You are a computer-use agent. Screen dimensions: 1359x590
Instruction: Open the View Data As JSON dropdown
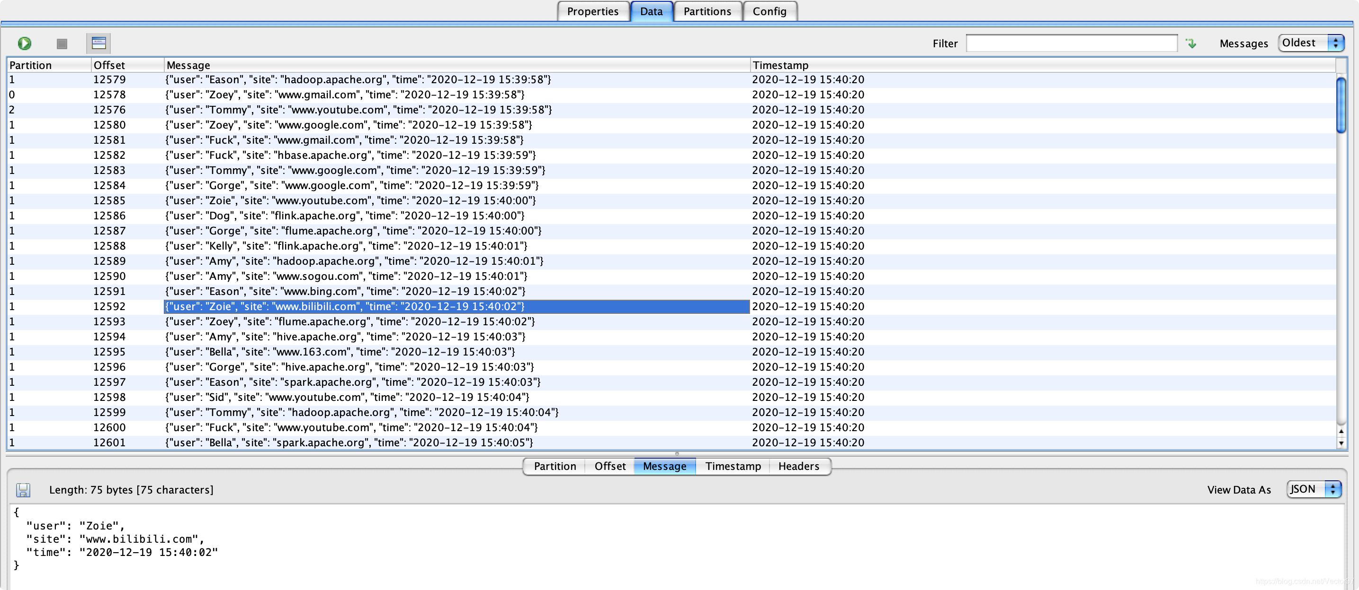[1313, 489]
